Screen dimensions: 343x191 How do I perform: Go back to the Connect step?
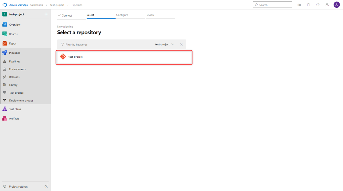click(71, 15)
